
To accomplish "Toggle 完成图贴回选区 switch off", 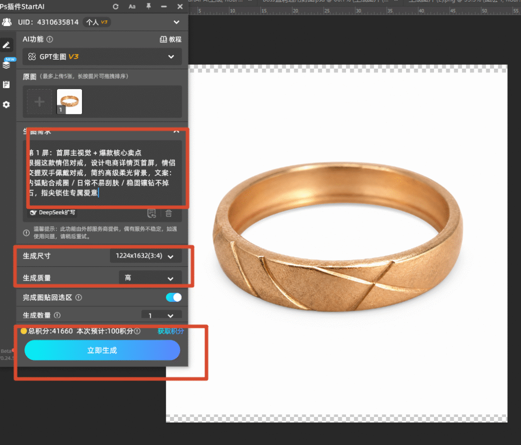I will (174, 297).
